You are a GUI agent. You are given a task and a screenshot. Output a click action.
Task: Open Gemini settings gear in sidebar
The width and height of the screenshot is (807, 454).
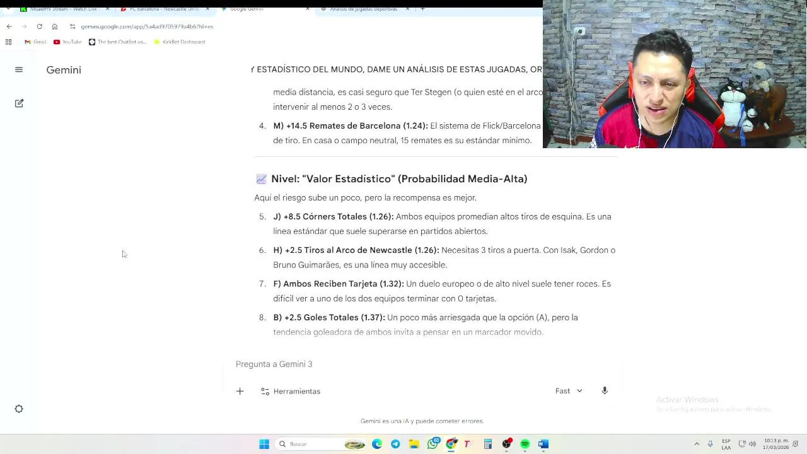19,409
